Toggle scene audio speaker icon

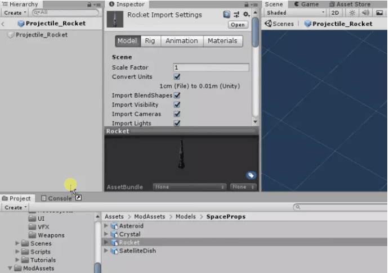(365, 12)
